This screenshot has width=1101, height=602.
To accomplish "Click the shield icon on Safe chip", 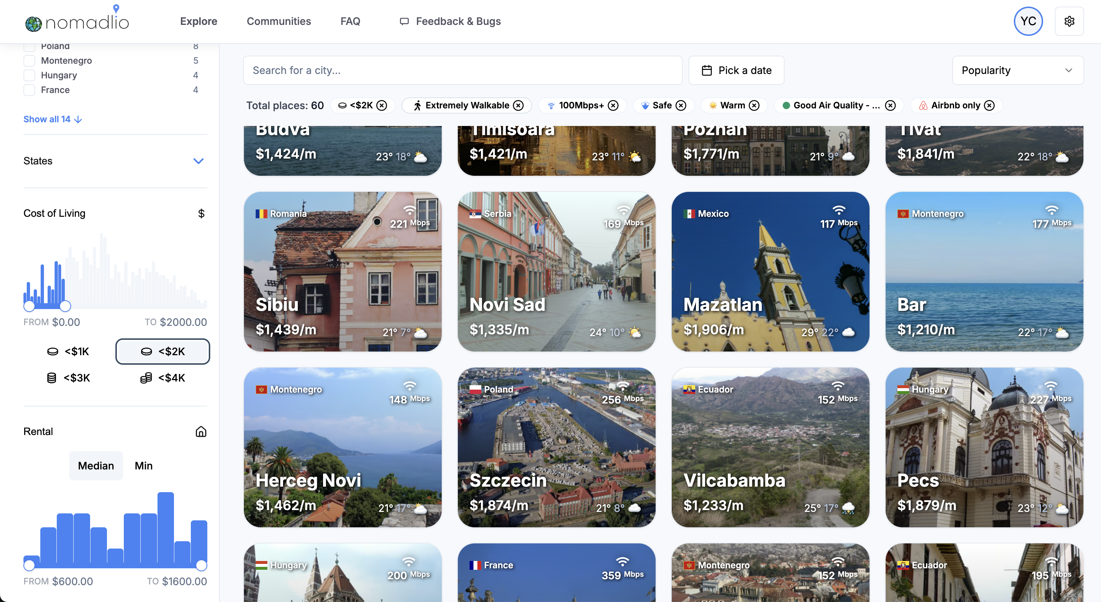I will coord(645,105).
